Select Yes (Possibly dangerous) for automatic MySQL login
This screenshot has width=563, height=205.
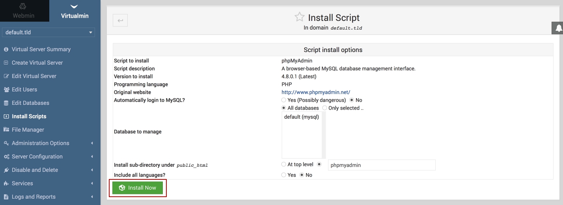pyautogui.click(x=284, y=100)
